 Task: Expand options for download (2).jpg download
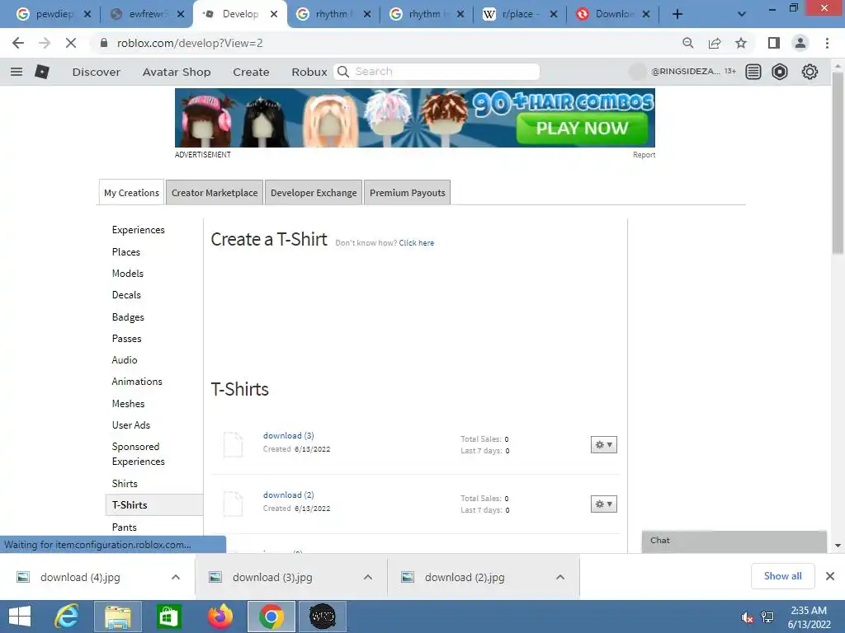pos(560,577)
